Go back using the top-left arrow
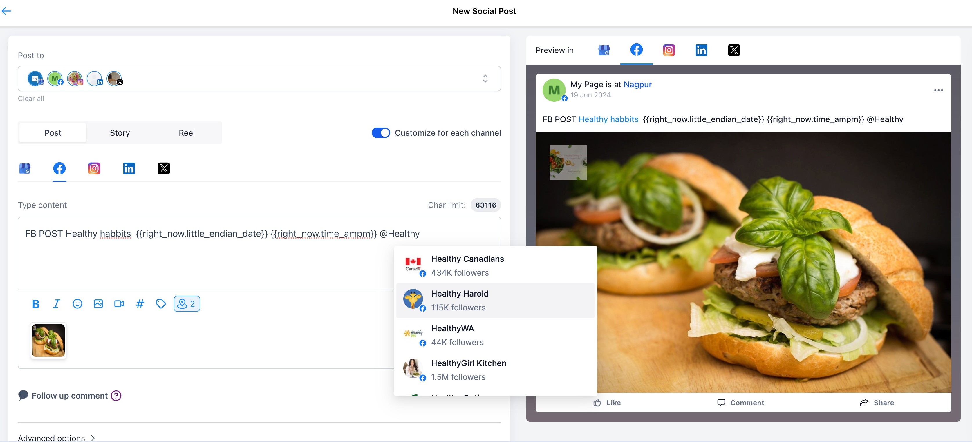The image size is (972, 442). point(6,11)
